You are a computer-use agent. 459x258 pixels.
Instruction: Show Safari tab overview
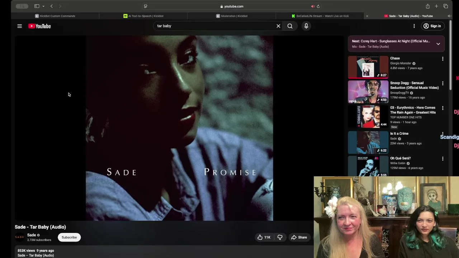pyautogui.click(x=445, y=6)
